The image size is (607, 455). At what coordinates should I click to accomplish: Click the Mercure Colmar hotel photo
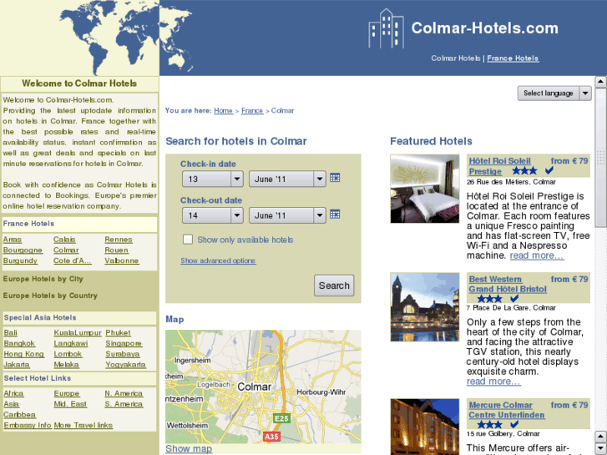[x=425, y=427]
